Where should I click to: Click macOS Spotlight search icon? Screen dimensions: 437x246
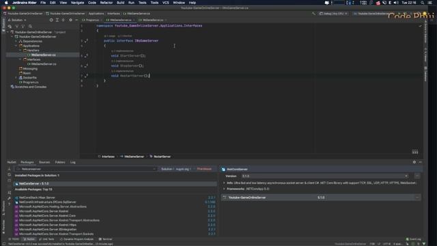(423, 3)
